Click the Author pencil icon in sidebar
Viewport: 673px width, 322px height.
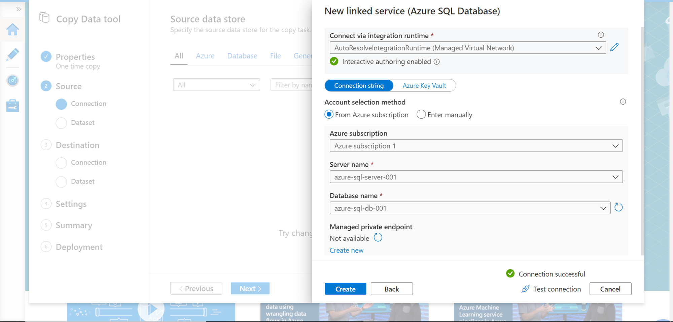[12, 54]
